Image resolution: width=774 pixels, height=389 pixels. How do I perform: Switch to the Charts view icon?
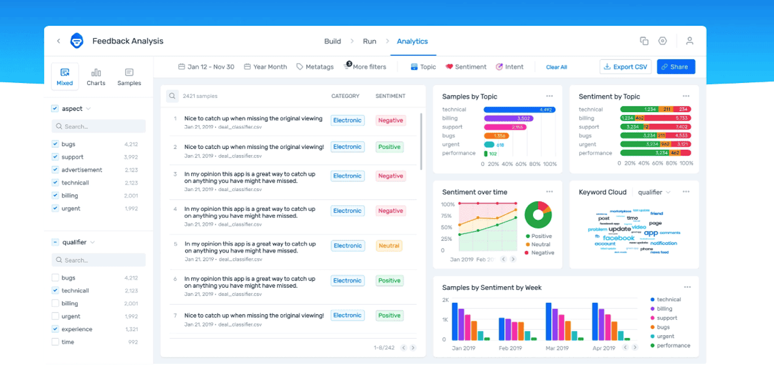tap(96, 77)
